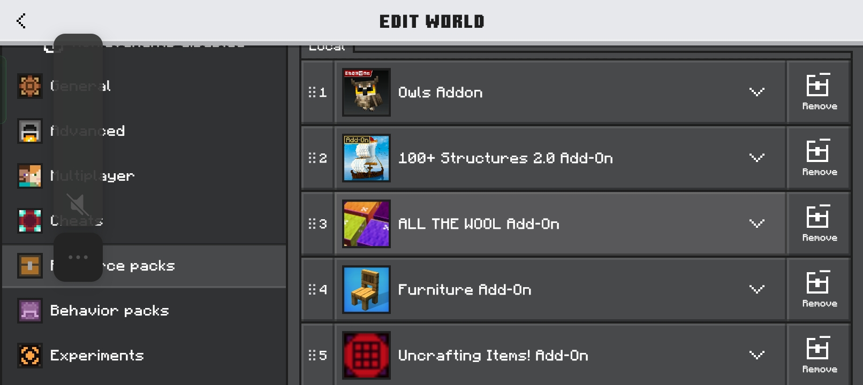The width and height of the screenshot is (863, 385).
Task: Remove the Uncrafting Items! Add-On pack
Action: click(819, 355)
